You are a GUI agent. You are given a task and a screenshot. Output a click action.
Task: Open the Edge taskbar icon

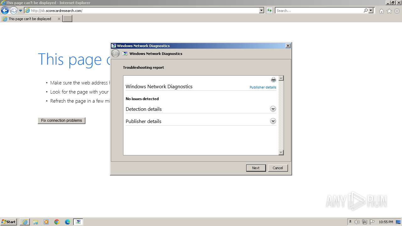[x=68, y=222]
